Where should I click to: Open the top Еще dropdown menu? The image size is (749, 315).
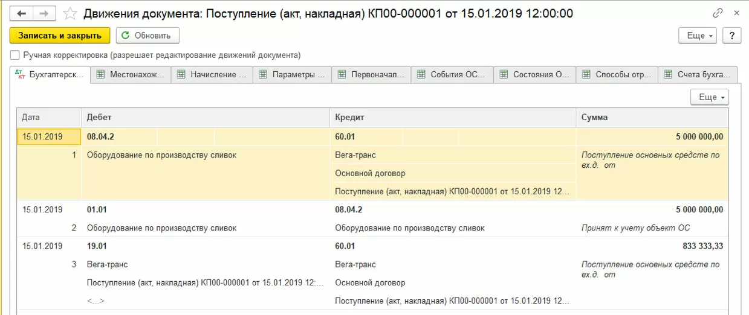pyautogui.click(x=699, y=36)
